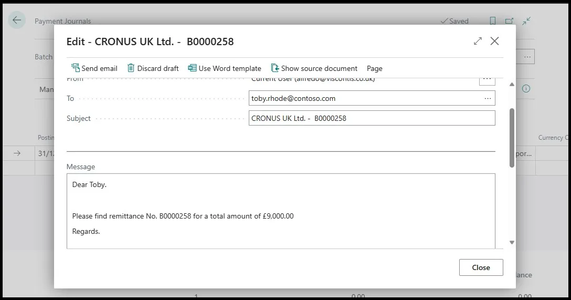The width and height of the screenshot is (571, 300).
Task: Open the To field ellipsis lookup
Action: [488, 98]
